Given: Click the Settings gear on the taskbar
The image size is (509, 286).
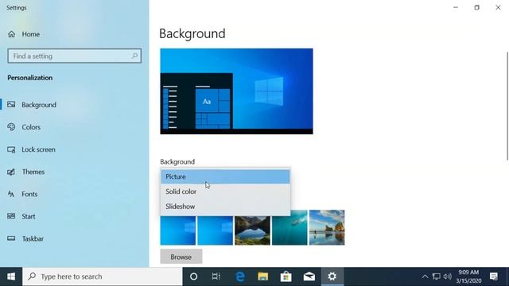Looking at the screenshot, I should coord(332,276).
